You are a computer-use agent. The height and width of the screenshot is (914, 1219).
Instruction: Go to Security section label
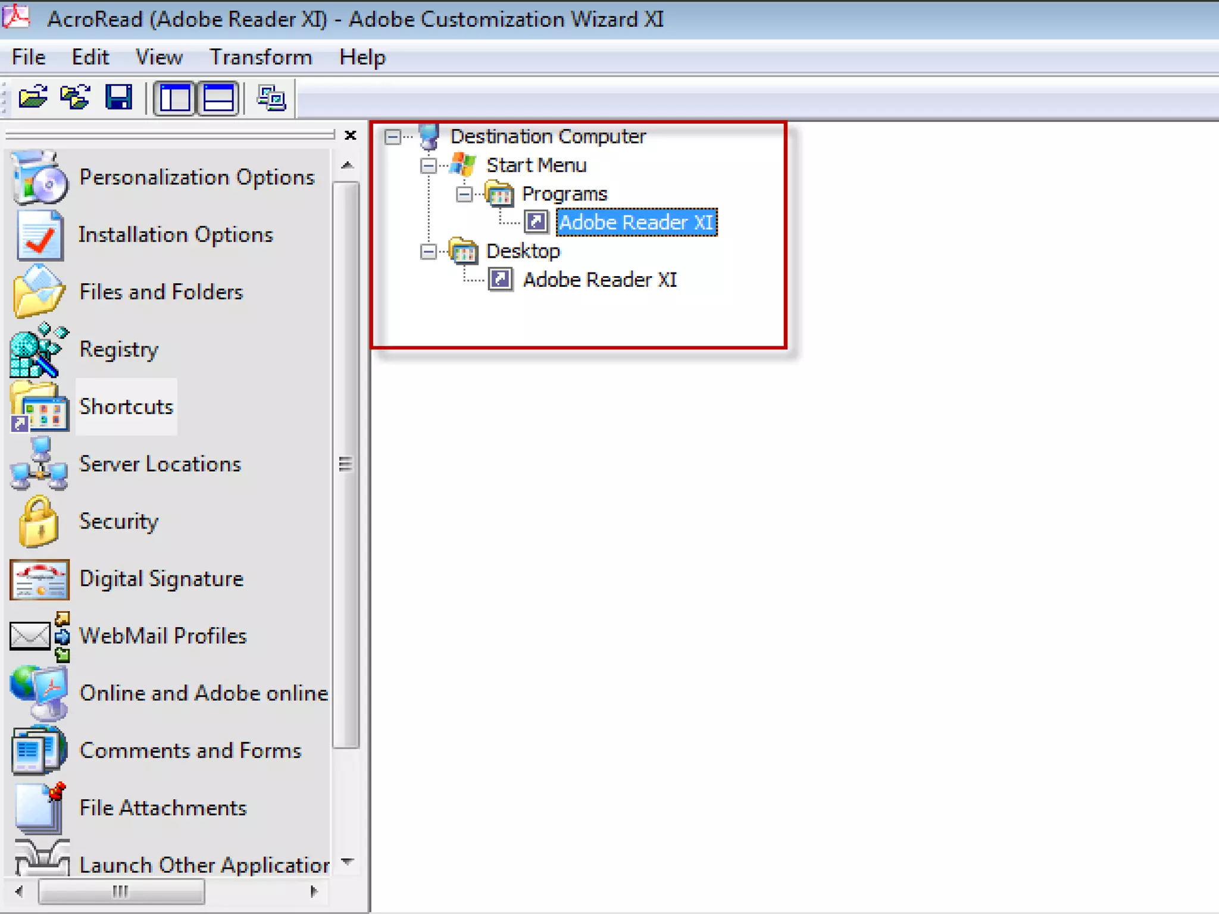coord(119,521)
